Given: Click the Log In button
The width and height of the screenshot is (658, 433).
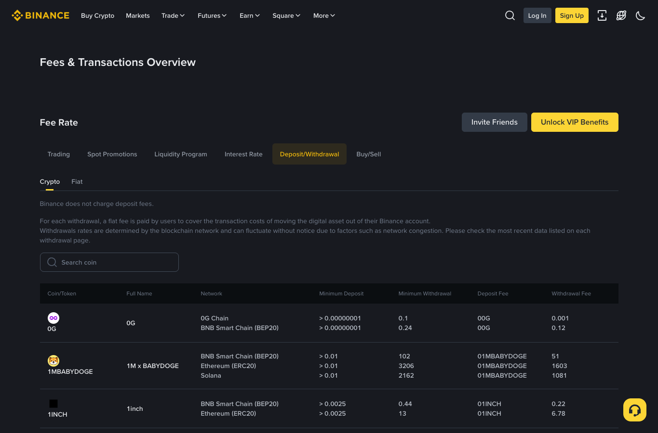Looking at the screenshot, I should click(537, 15).
